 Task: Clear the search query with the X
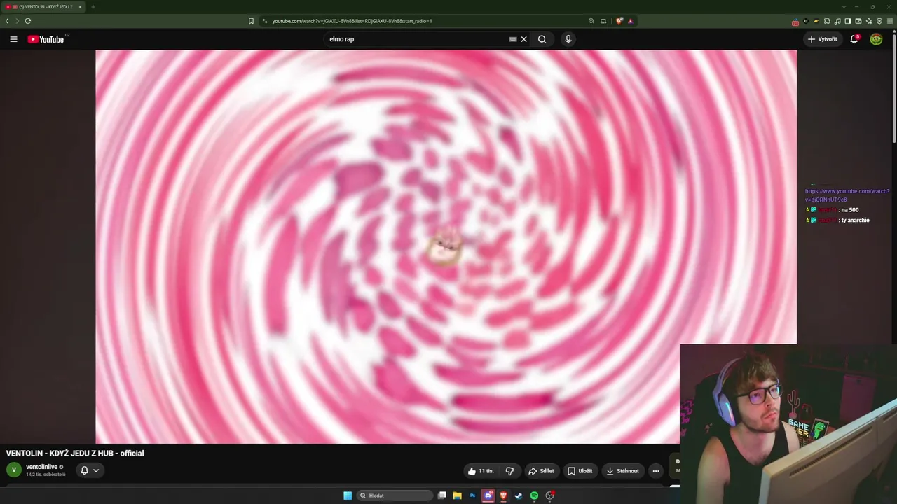pos(523,39)
